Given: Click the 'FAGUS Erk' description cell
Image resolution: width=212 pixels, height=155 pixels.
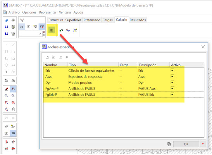Looking at the screenshot, I should [x=146, y=95].
